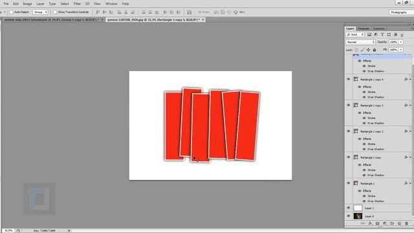Click fx badge on Rectangle 1 copy 3
Screen dimensions: 414x233
[406, 105]
